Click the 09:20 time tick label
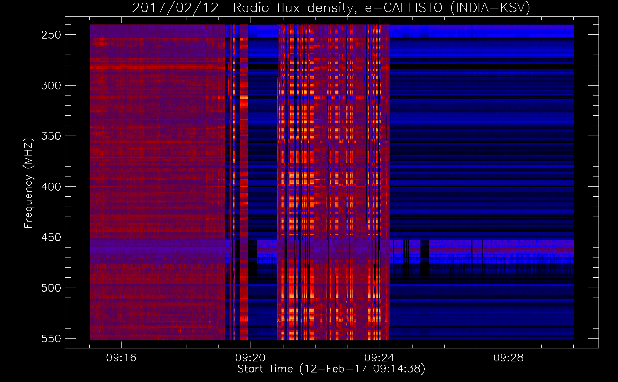The width and height of the screenshot is (618, 382). click(x=251, y=358)
